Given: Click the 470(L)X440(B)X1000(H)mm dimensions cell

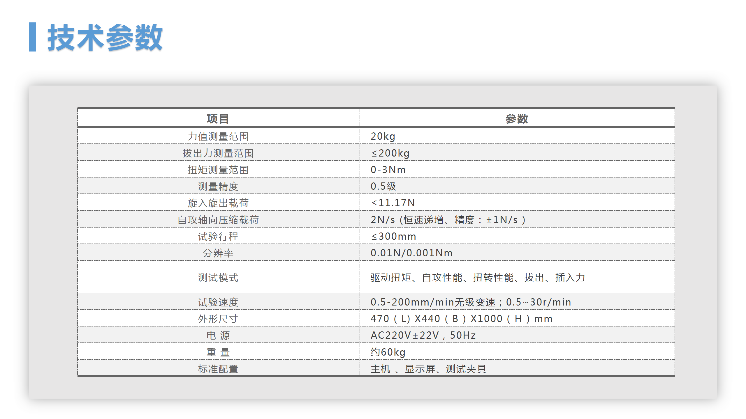Looking at the screenshot, I should pyautogui.click(x=461, y=319).
